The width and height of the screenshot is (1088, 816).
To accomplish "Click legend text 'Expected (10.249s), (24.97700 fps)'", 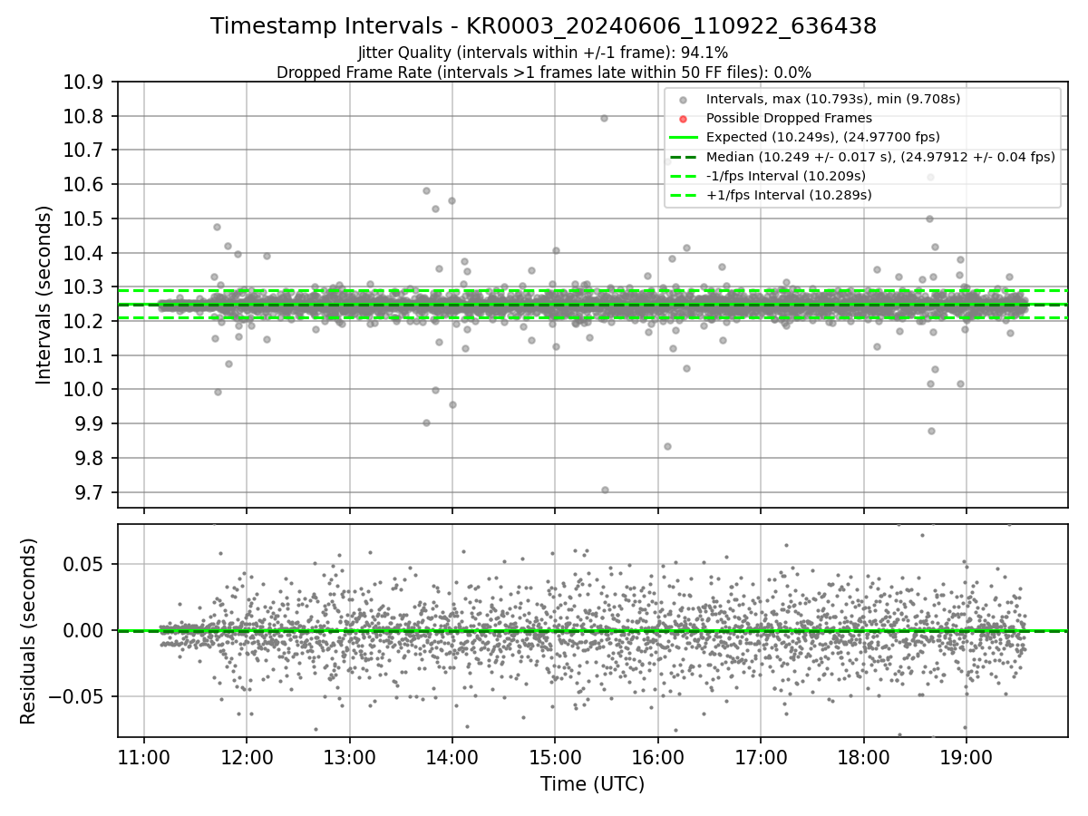I will tap(822, 137).
